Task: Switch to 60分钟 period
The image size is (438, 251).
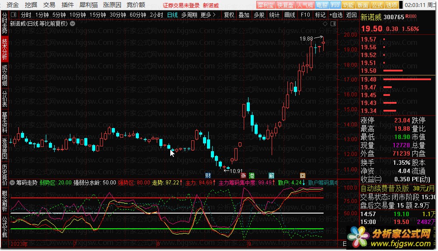Action: pyautogui.click(x=138, y=15)
